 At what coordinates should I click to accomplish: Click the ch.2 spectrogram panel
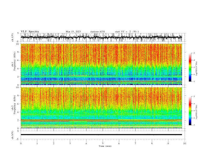101,108
